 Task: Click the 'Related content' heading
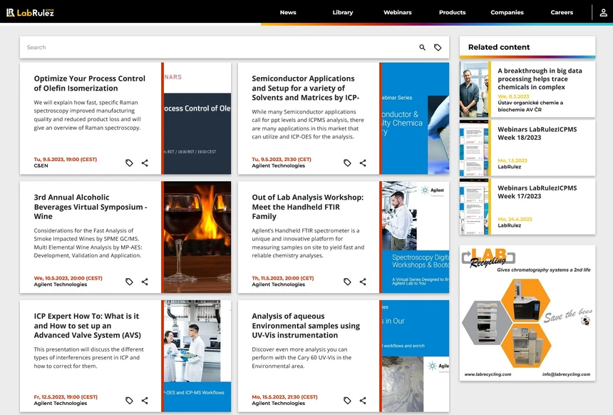(x=499, y=47)
